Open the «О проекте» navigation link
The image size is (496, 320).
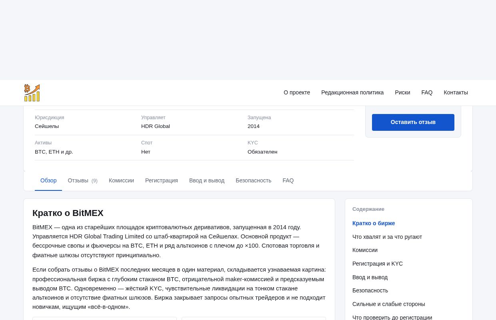(x=297, y=92)
